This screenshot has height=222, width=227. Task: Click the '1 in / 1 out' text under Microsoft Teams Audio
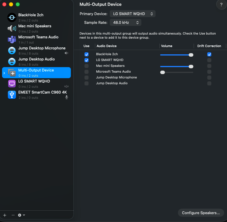(x=26, y=42)
